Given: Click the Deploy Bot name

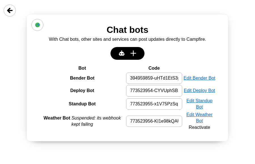Looking at the screenshot, I should (82, 91).
